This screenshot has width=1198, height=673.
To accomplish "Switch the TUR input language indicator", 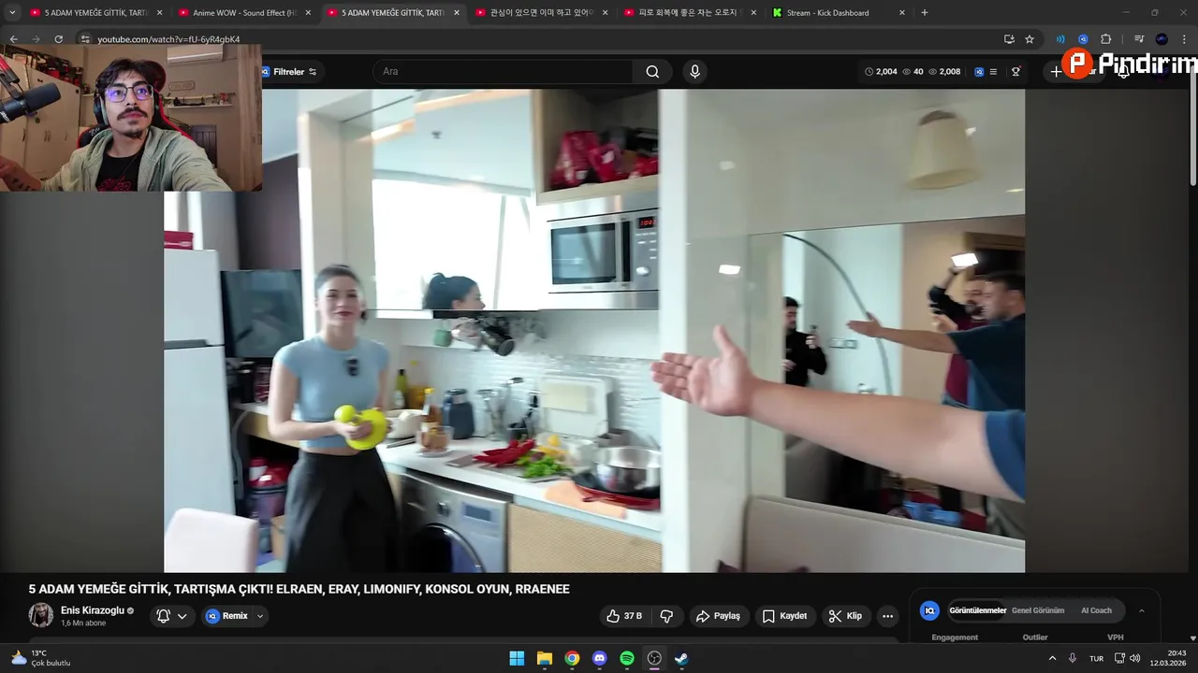I will coord(1096,658).
